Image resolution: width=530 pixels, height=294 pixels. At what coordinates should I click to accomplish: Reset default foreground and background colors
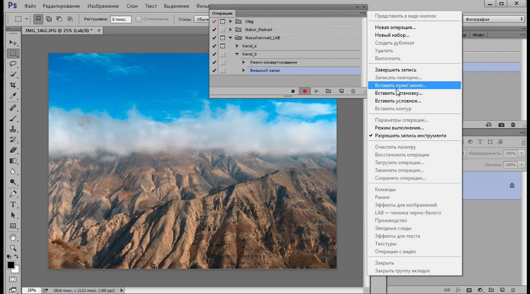pyautogui.click(x=9, y=257)
